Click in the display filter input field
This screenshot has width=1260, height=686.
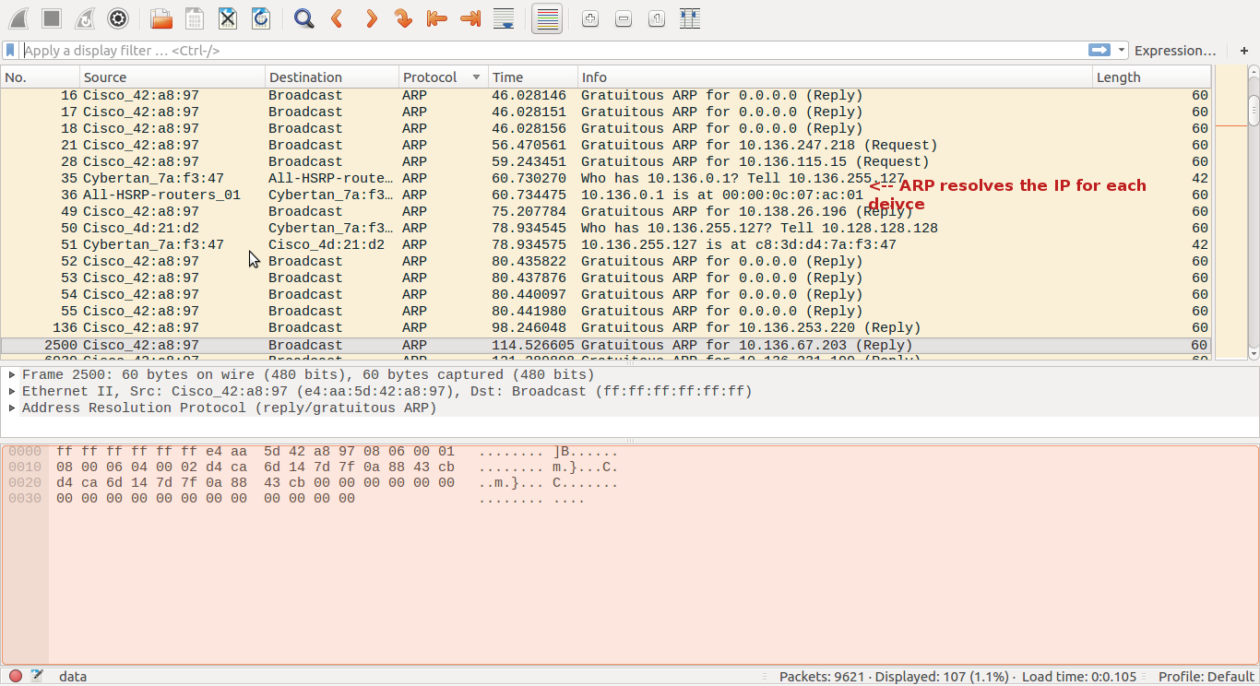tap(553, 51)
